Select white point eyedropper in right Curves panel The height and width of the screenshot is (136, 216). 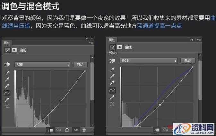point(112,83)
